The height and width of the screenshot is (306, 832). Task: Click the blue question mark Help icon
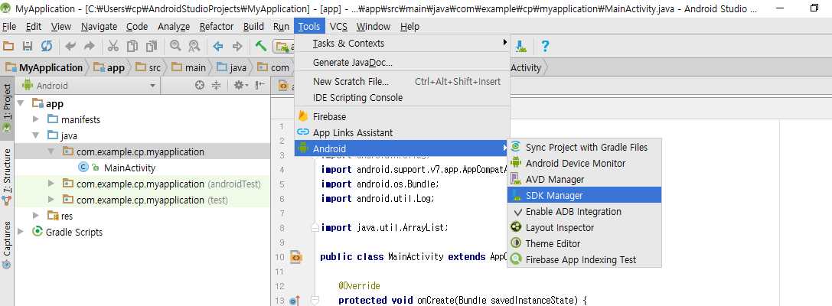click(544, 46)
